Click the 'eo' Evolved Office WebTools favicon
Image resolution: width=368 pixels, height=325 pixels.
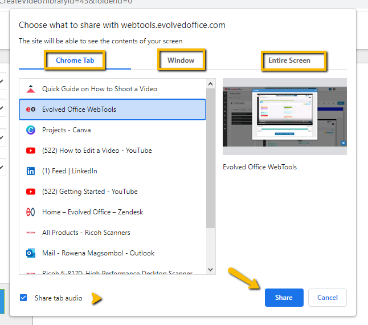click(x=31, y=109)
